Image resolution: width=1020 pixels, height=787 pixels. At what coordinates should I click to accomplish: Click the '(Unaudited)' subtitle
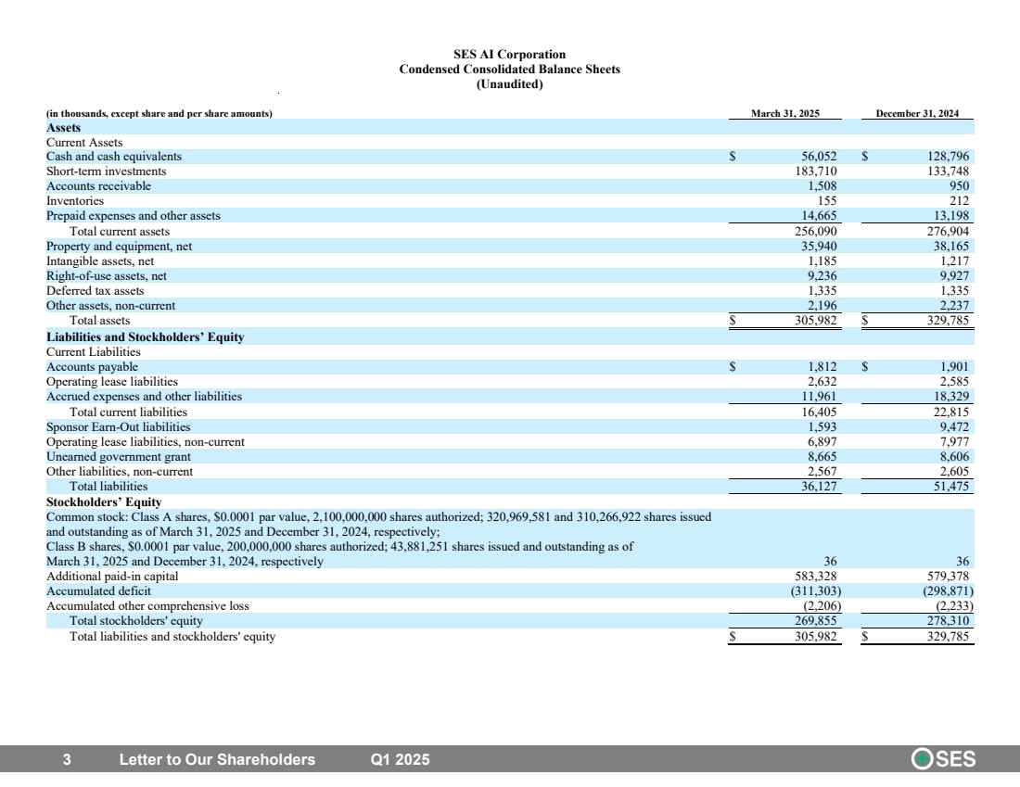click(x=509, y=84)
